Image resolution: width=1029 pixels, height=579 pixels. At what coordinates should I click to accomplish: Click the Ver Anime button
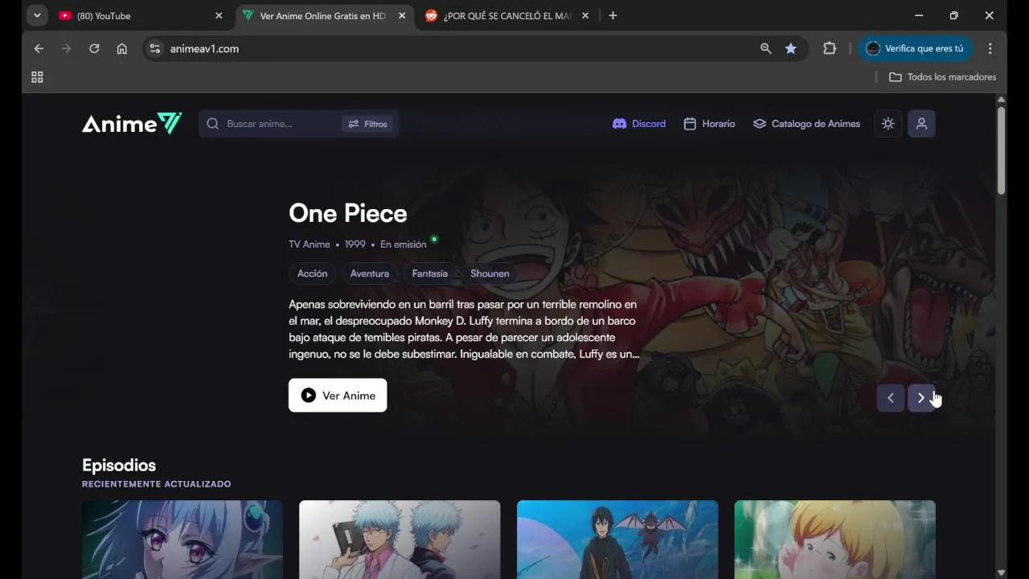[x=338, y=395]
